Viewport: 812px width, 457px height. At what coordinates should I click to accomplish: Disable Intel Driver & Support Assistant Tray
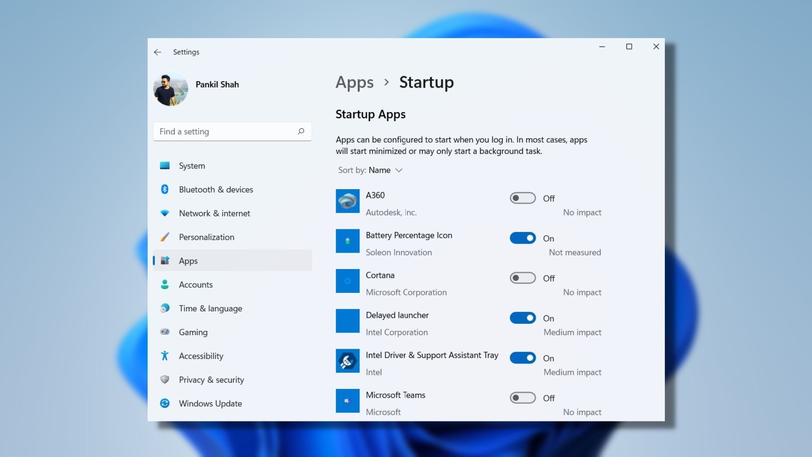[523, 358]
